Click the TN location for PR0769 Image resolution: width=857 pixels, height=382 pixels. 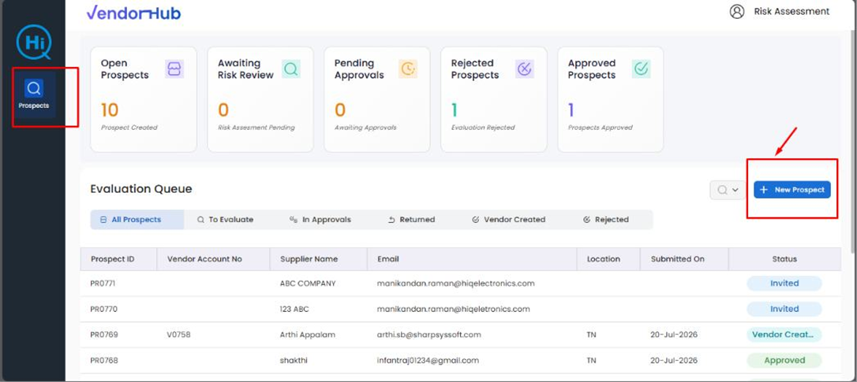[591, 335]
